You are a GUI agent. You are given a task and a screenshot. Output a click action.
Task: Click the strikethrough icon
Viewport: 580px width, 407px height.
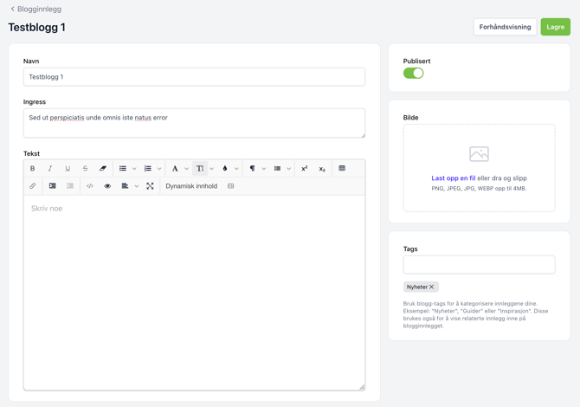[x=85, y=169]
